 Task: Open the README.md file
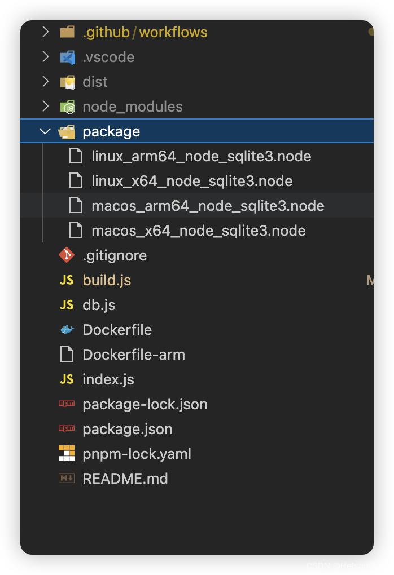(124, 479)
